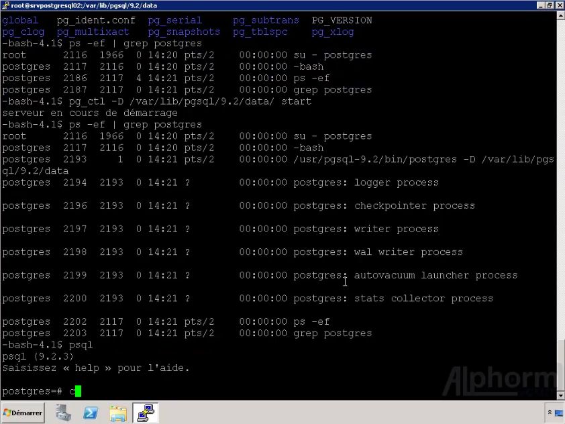Open Windows Explorer folder icon on taskbar

pos(118,413)
